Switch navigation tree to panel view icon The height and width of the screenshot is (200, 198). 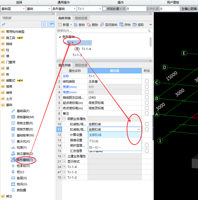[x=52, y=24]
